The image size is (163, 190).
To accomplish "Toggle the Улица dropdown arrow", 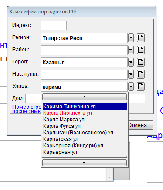I will click(131, 87).
